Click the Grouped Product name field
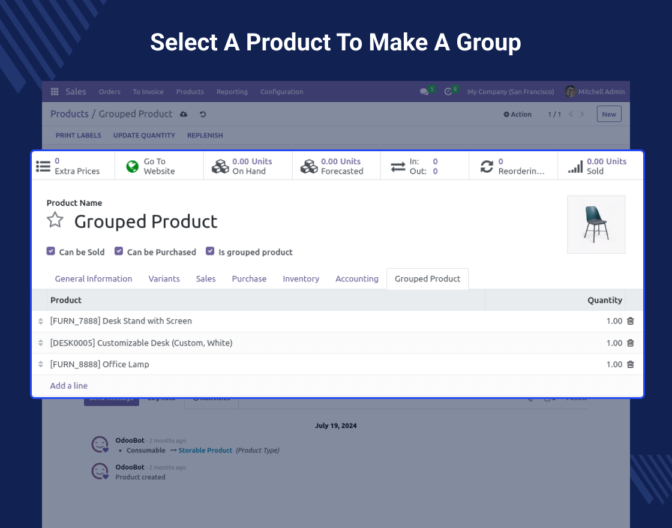672x528 pixels. 146,221
